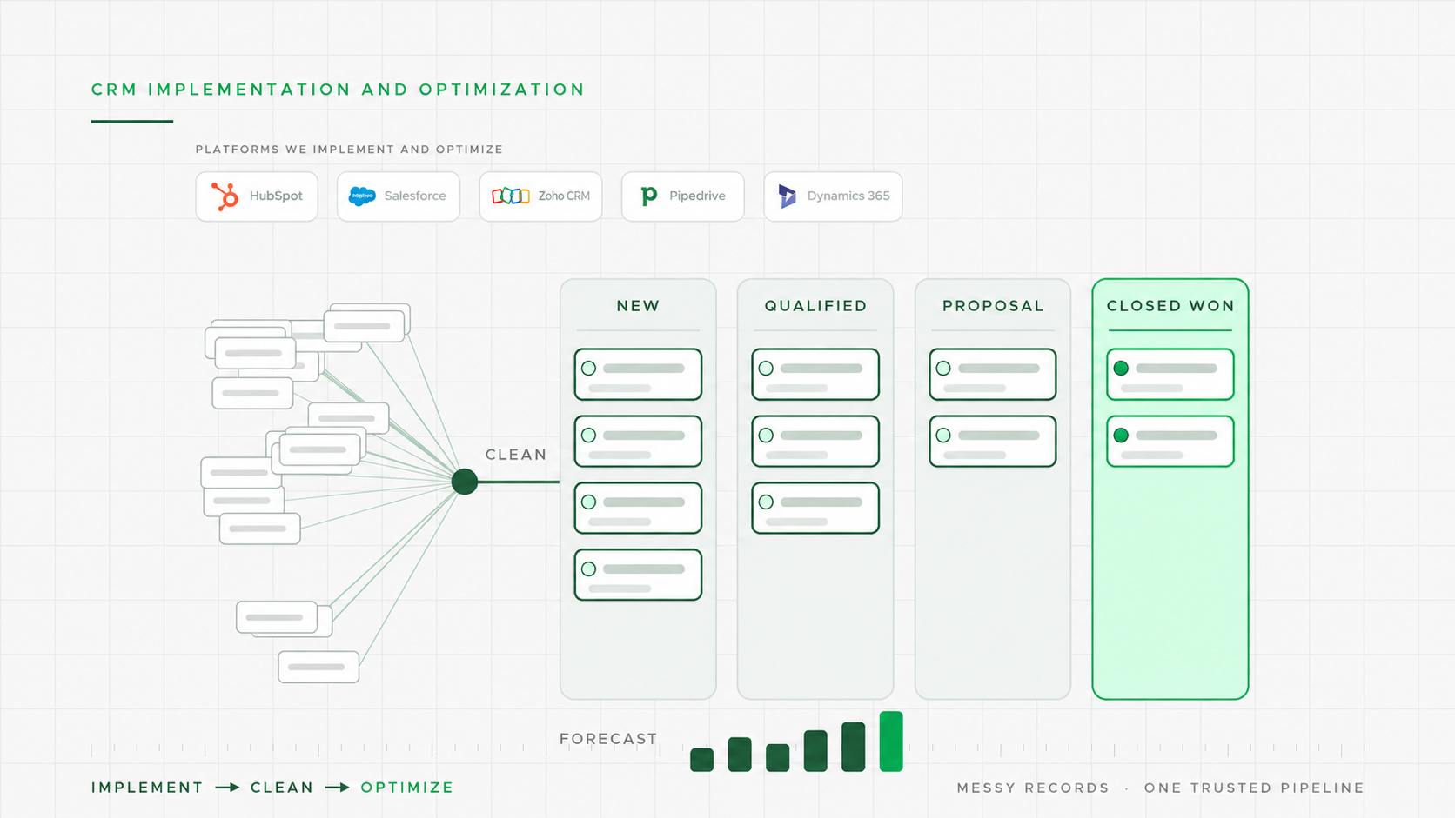Click the lowest messy record card
This screenshot has width=1455, height=818.
[x=318, y=667]
